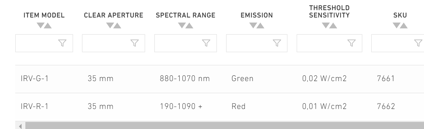Viewport: 424px width, 129px height.
Task: Click the Emission column header
Action: coord(257,15)
